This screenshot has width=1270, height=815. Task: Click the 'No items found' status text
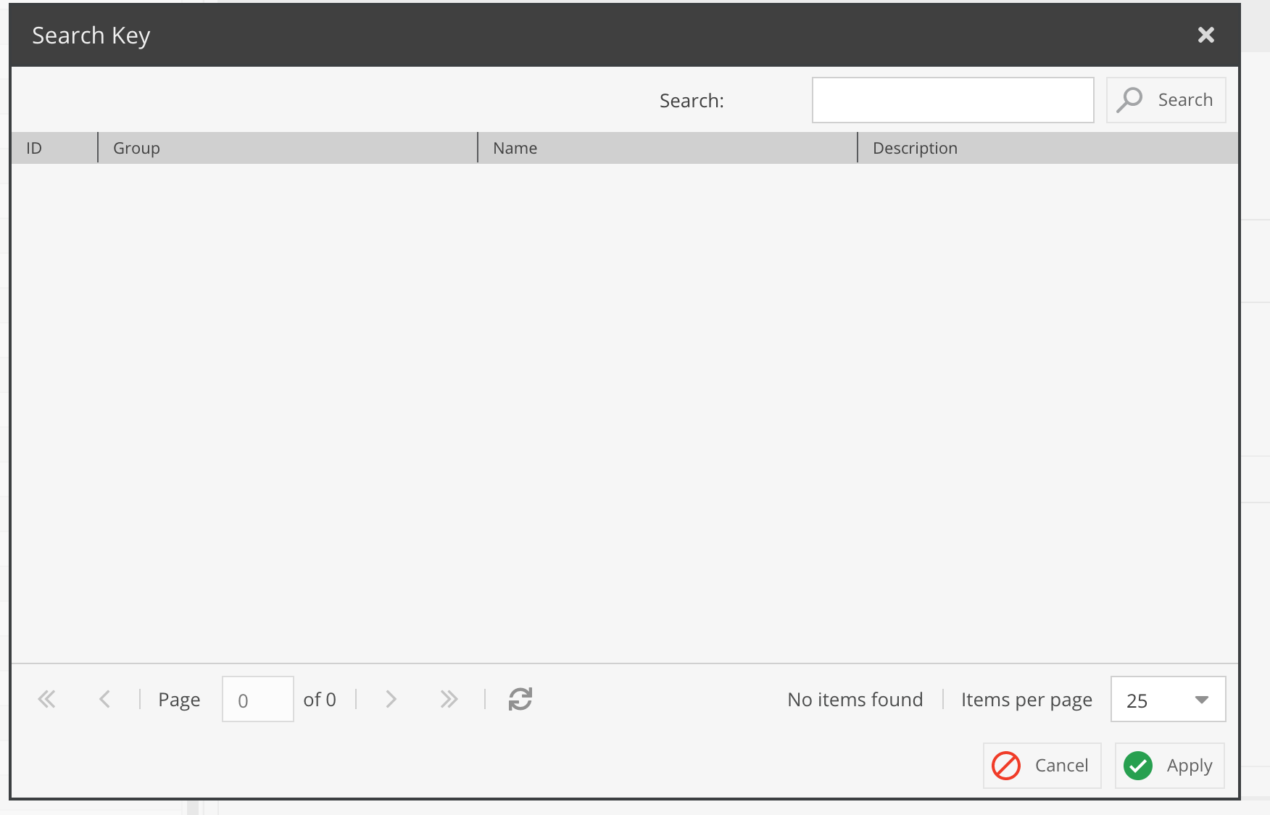855,699
